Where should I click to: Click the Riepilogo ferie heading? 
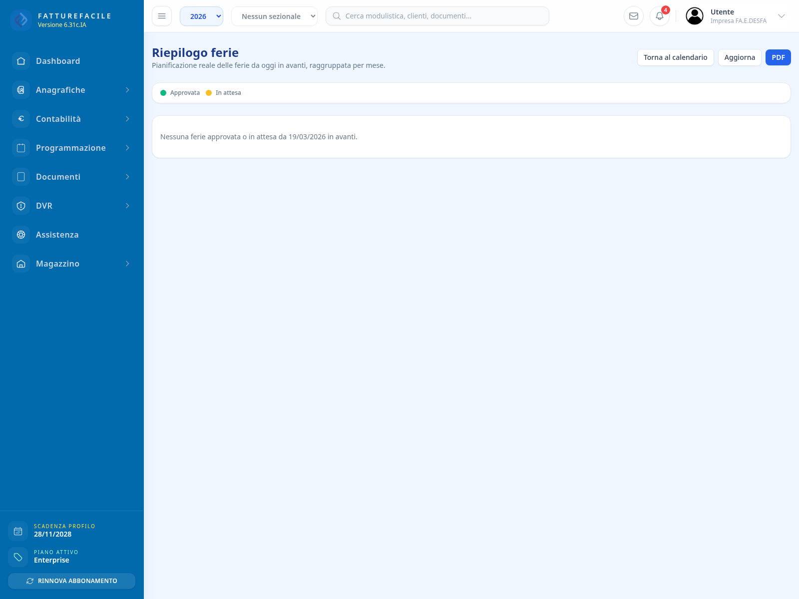[195, 52]
